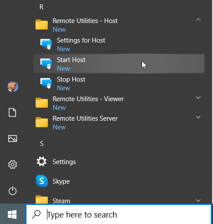213x224 pixels.
Task: Open the sidebar Settings gear icon
Action: coord(13,165)
